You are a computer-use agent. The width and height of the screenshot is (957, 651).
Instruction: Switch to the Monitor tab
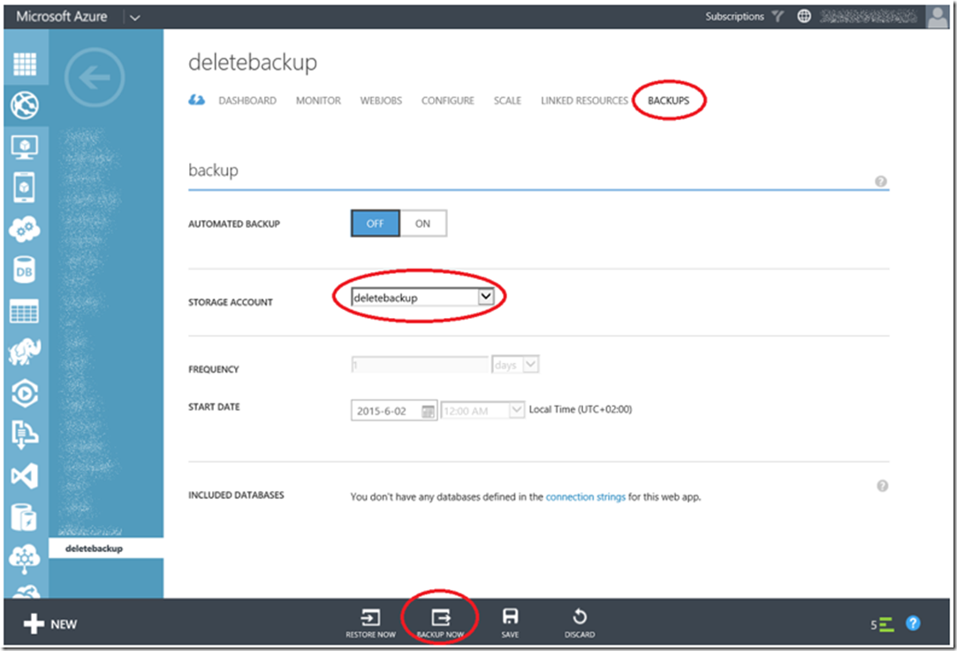[x=319, y=101]
